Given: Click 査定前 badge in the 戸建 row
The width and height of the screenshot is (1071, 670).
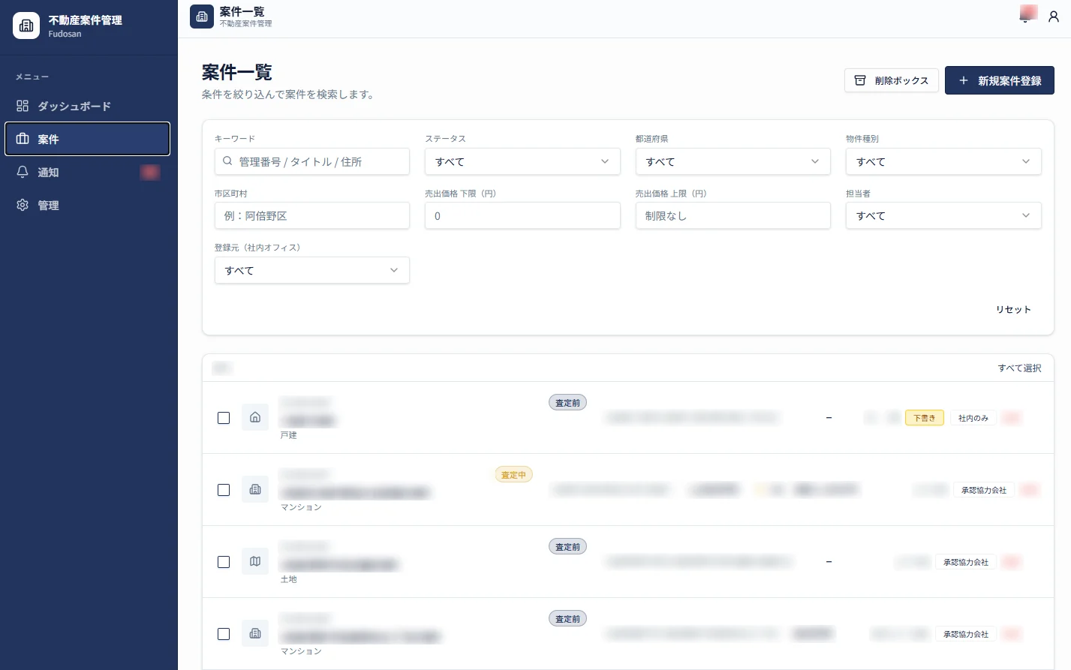Looking at the screenshot, I should point(568,402).
